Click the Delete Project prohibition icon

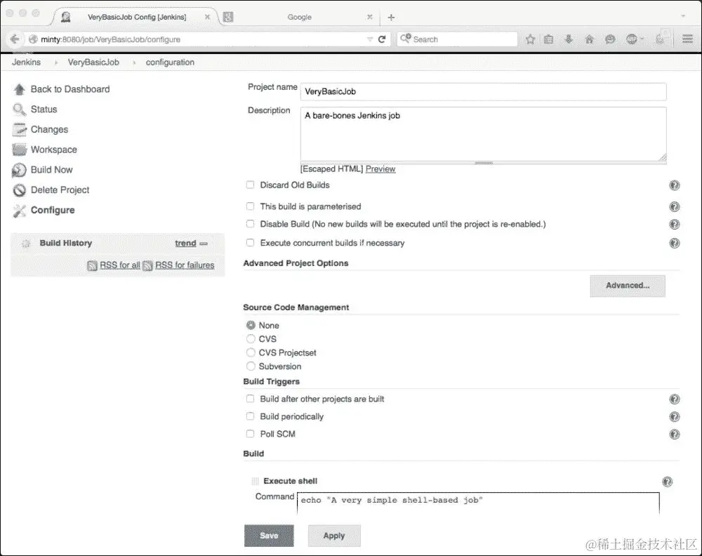click(19, 190)
